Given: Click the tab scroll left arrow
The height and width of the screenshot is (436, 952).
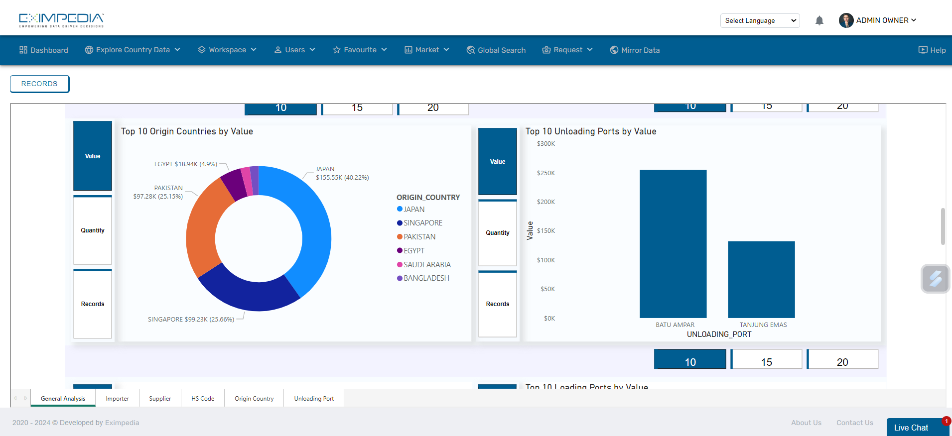Looking at the screenshot, I should click(x=15, y=398).
